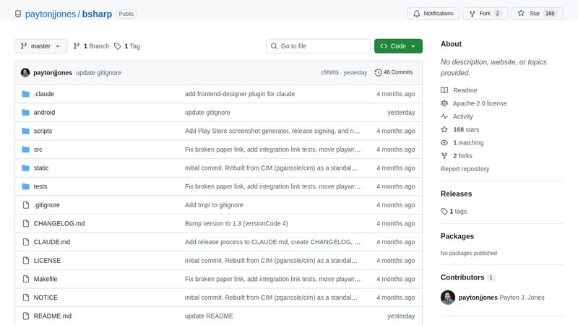Click the Fork icon in header
The width and height of the screenshot is (578, 325).
pos(473,14)
